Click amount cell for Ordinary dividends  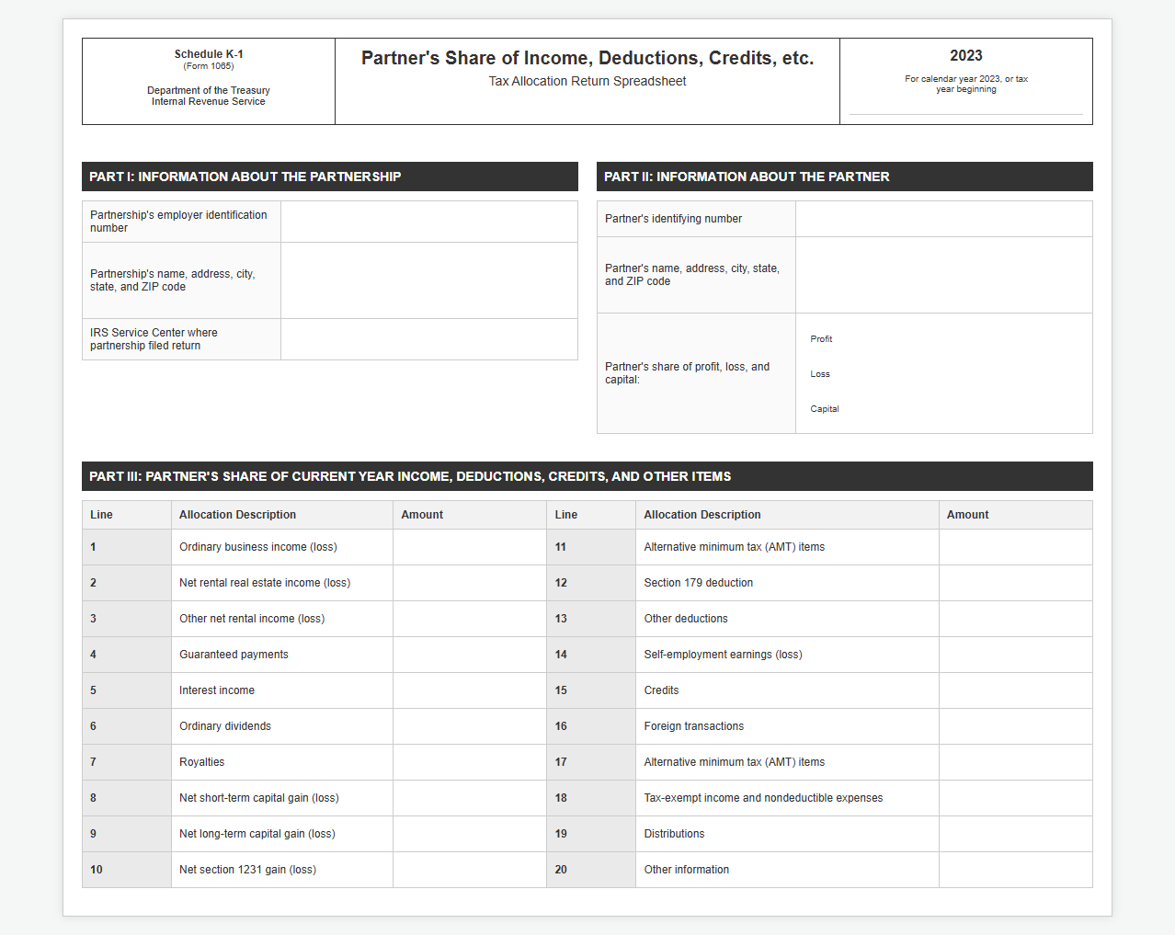coord(470,726)
